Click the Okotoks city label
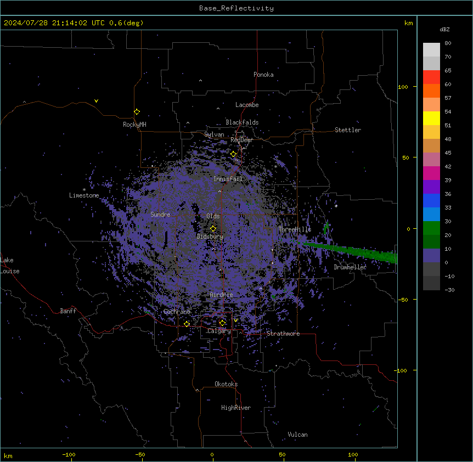The width and height of the screenshot is (473, 462). click(x=226, y=384)
